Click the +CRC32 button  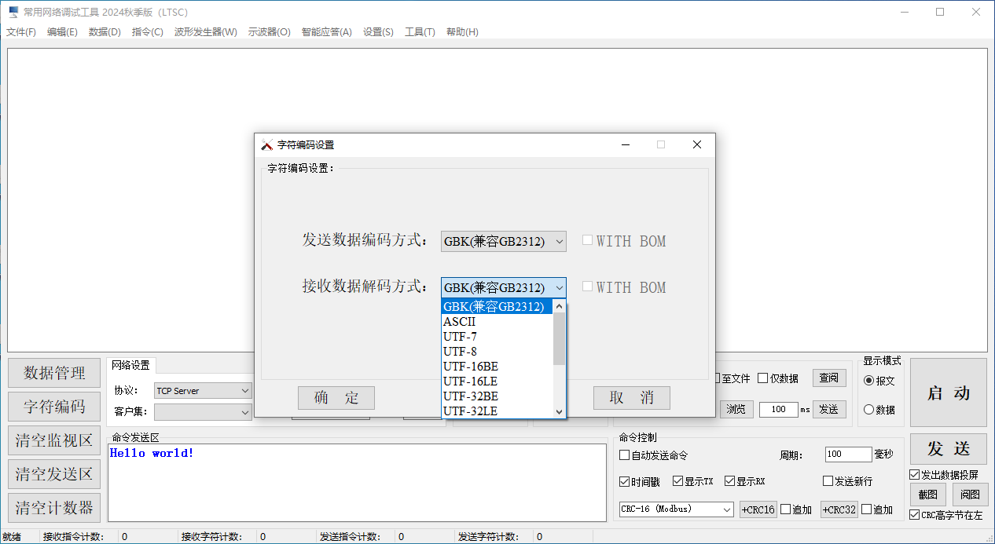tap(839, 509)
